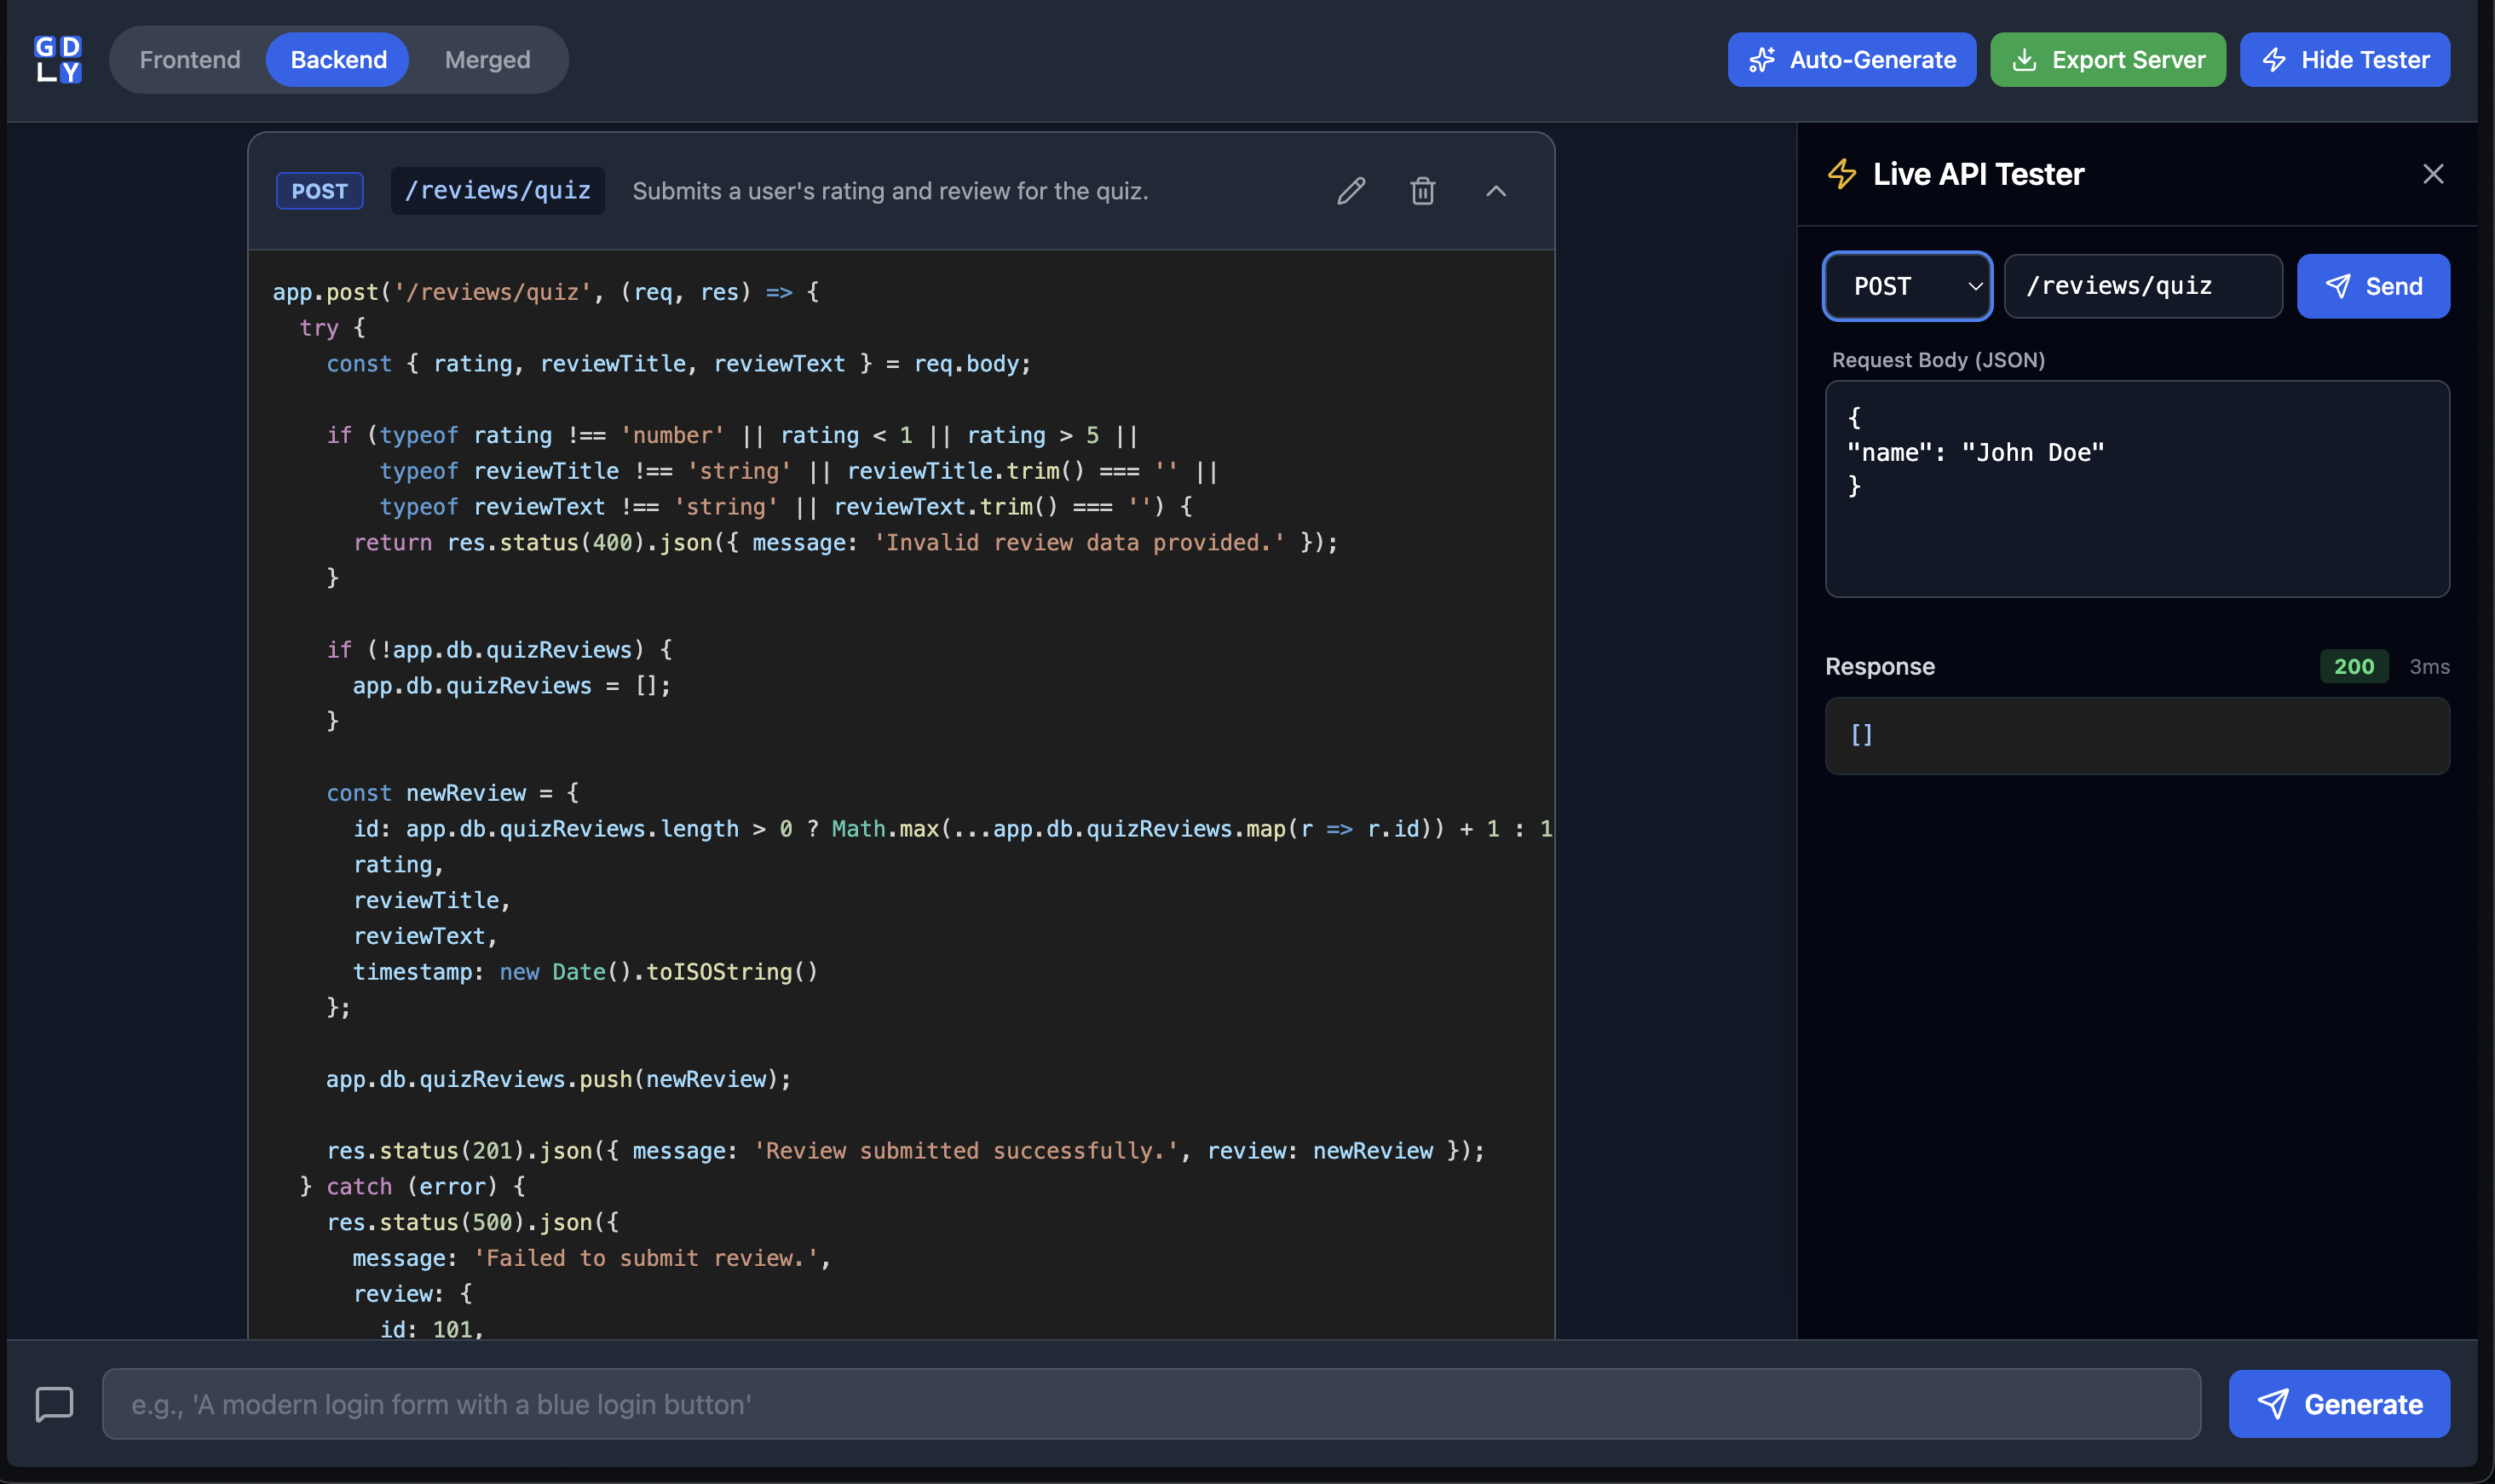Click Export Server download button

(2107, 60)
